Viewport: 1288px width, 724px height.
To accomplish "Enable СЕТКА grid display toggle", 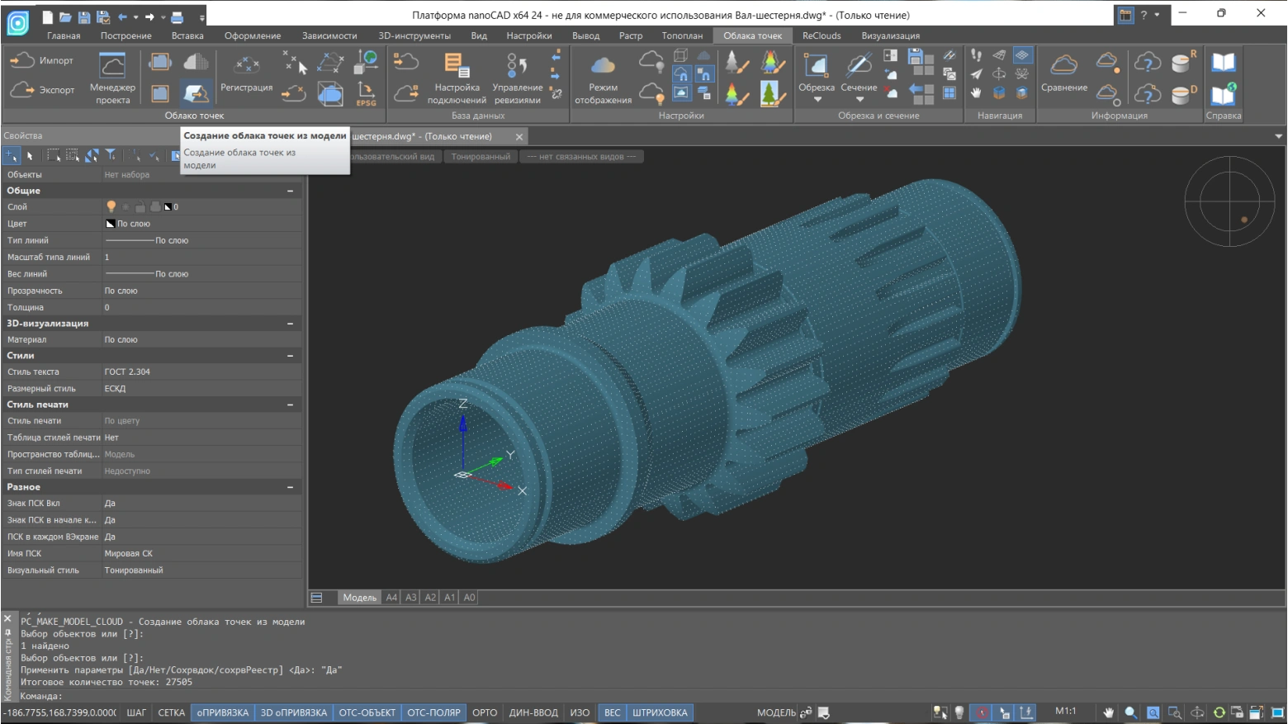I will click(172, 712).
